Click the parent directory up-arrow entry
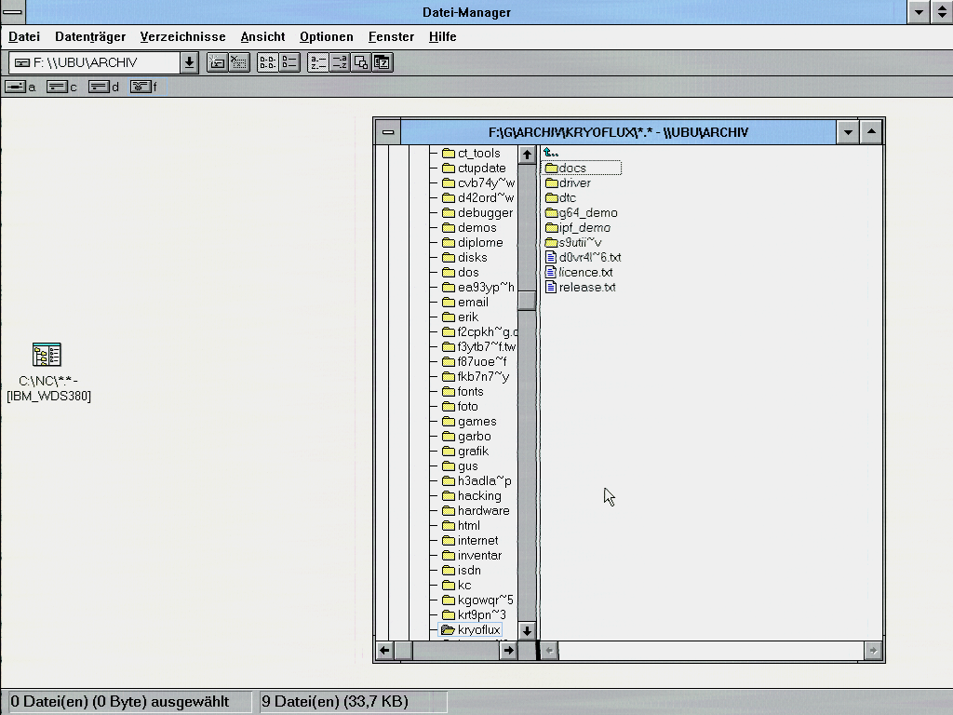Viewport: 953px width, 715px height. 551,153
